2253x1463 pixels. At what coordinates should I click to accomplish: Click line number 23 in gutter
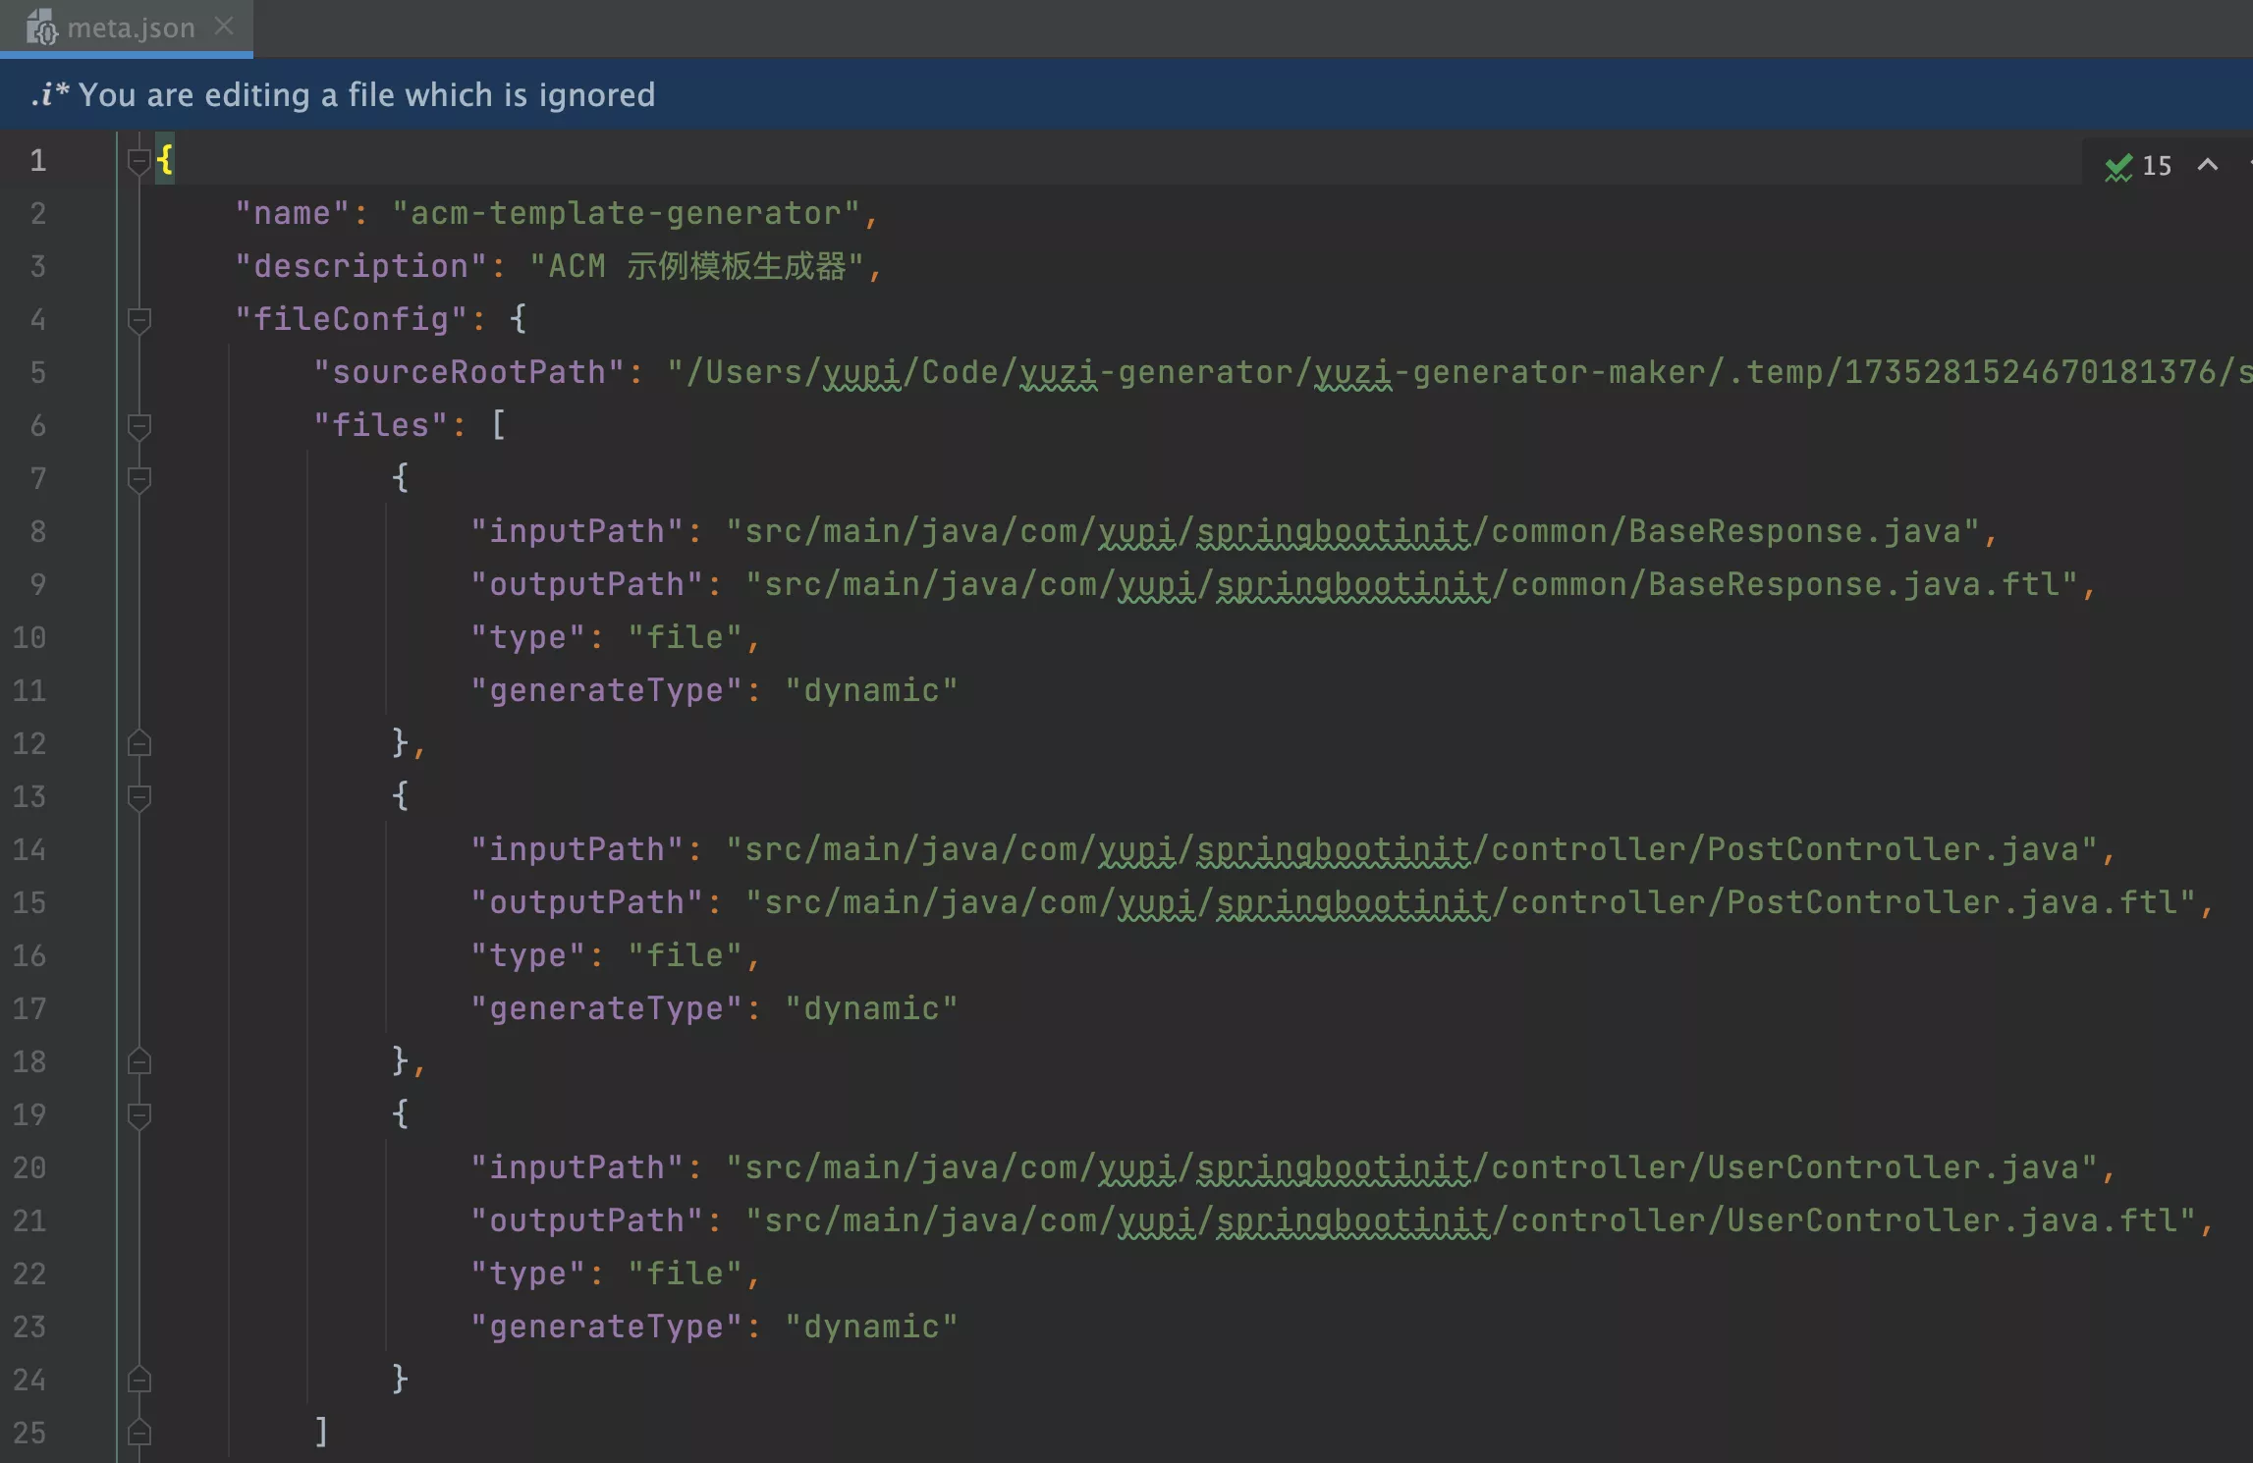coord(29,1327)
